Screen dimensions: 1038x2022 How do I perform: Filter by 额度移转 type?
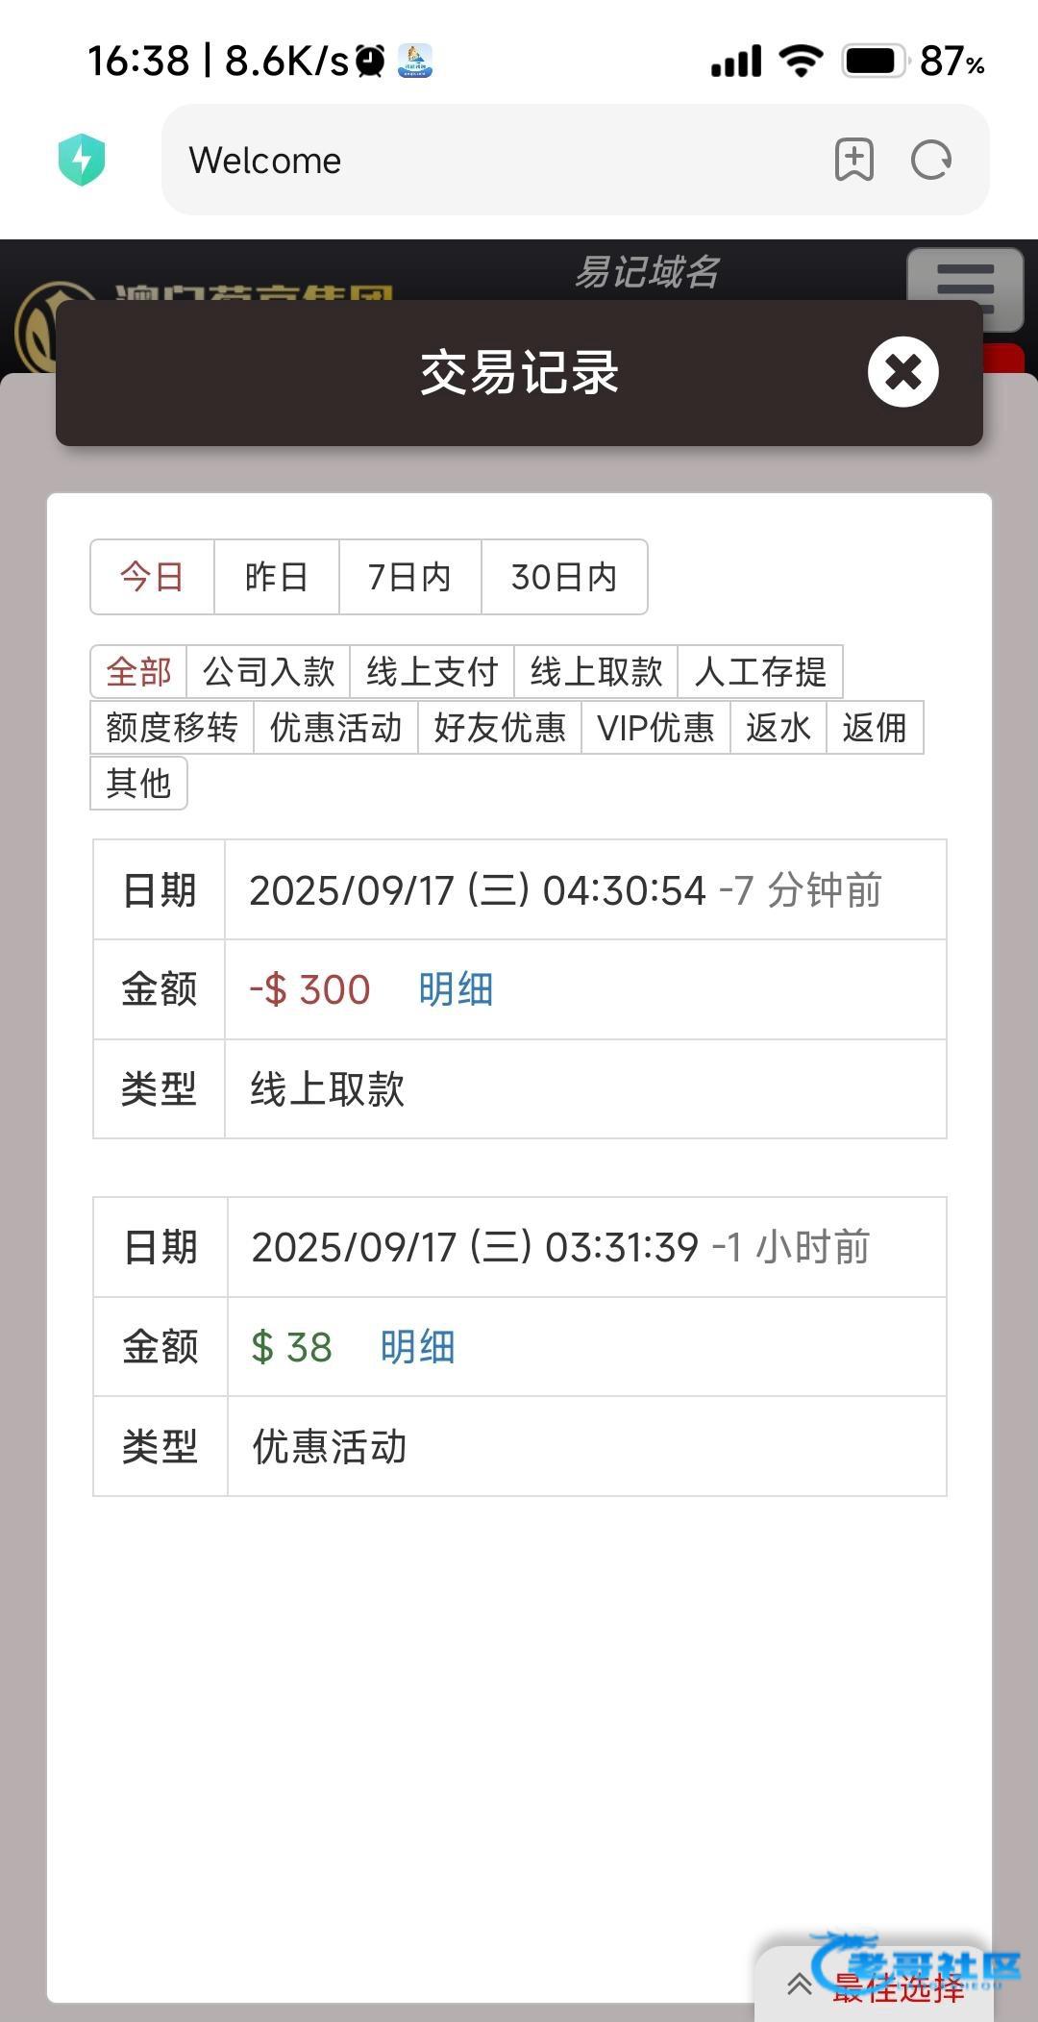click(172, 728)
